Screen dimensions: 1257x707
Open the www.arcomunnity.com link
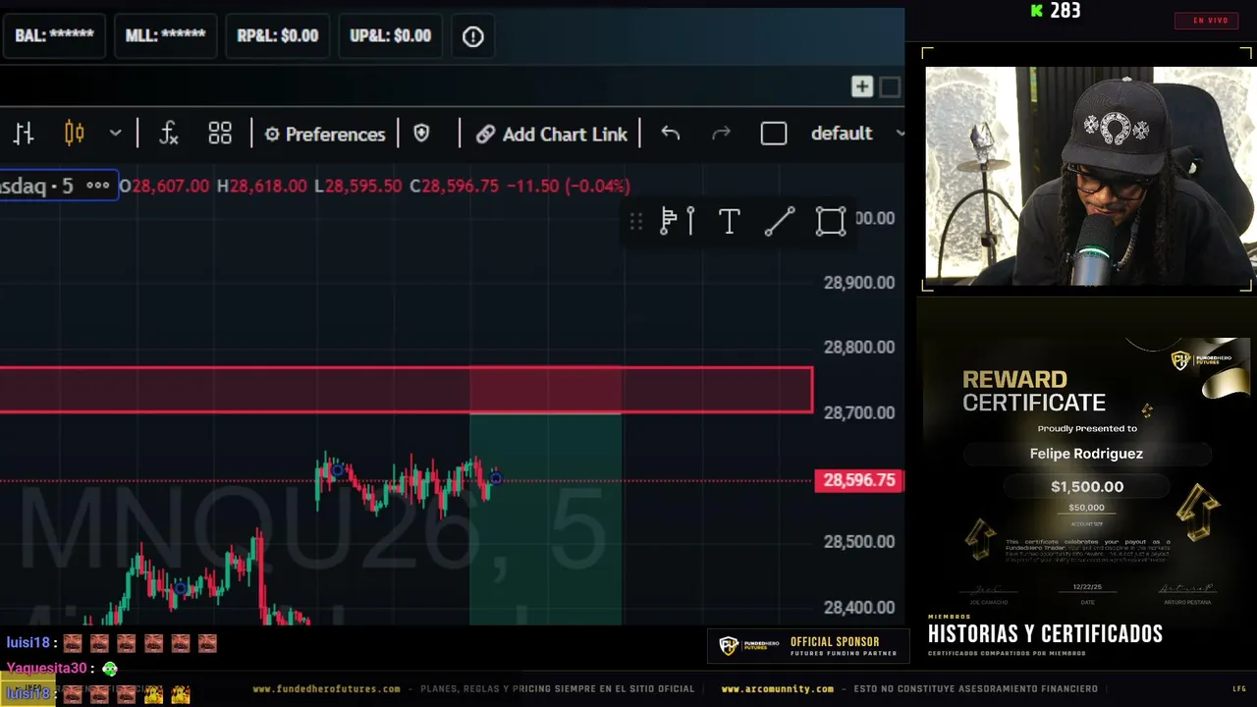point(777,689)
